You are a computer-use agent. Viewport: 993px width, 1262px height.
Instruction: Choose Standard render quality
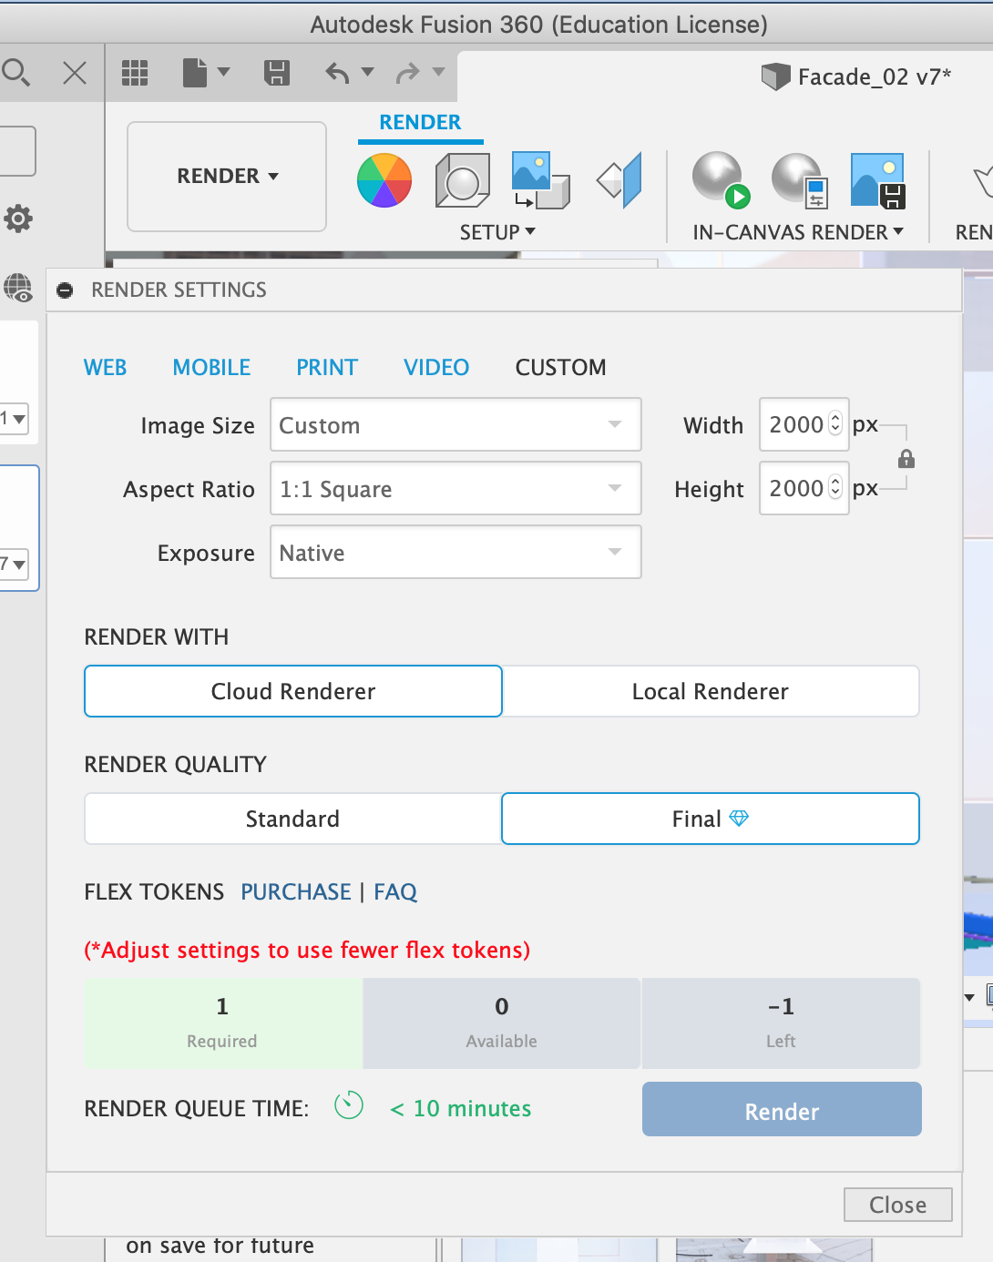[292, 819]
